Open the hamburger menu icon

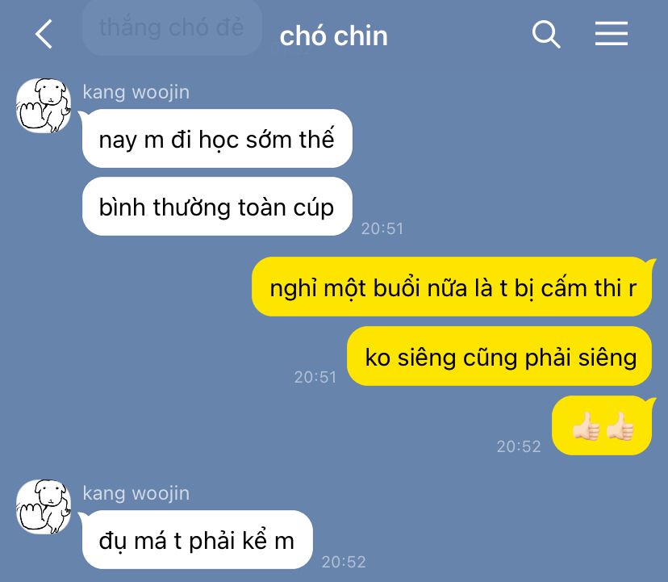612,34
